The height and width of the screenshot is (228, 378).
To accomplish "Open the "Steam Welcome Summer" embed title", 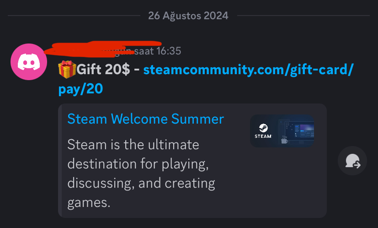I will pyautogui.click(x=146, y=119).
